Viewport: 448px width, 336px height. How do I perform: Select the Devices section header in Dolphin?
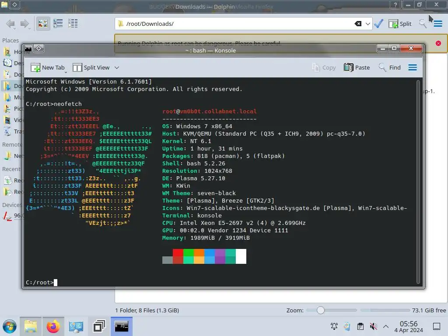[x=12, y=205]
